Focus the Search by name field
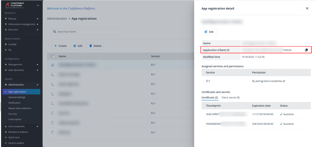317x147 pixels. click(87, 32)
